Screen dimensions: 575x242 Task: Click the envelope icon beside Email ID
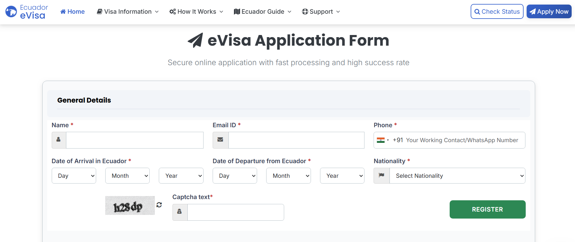[x=220, y=140]
